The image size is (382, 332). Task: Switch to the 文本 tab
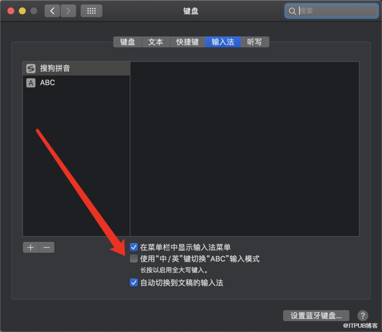[x=156, y=42]
